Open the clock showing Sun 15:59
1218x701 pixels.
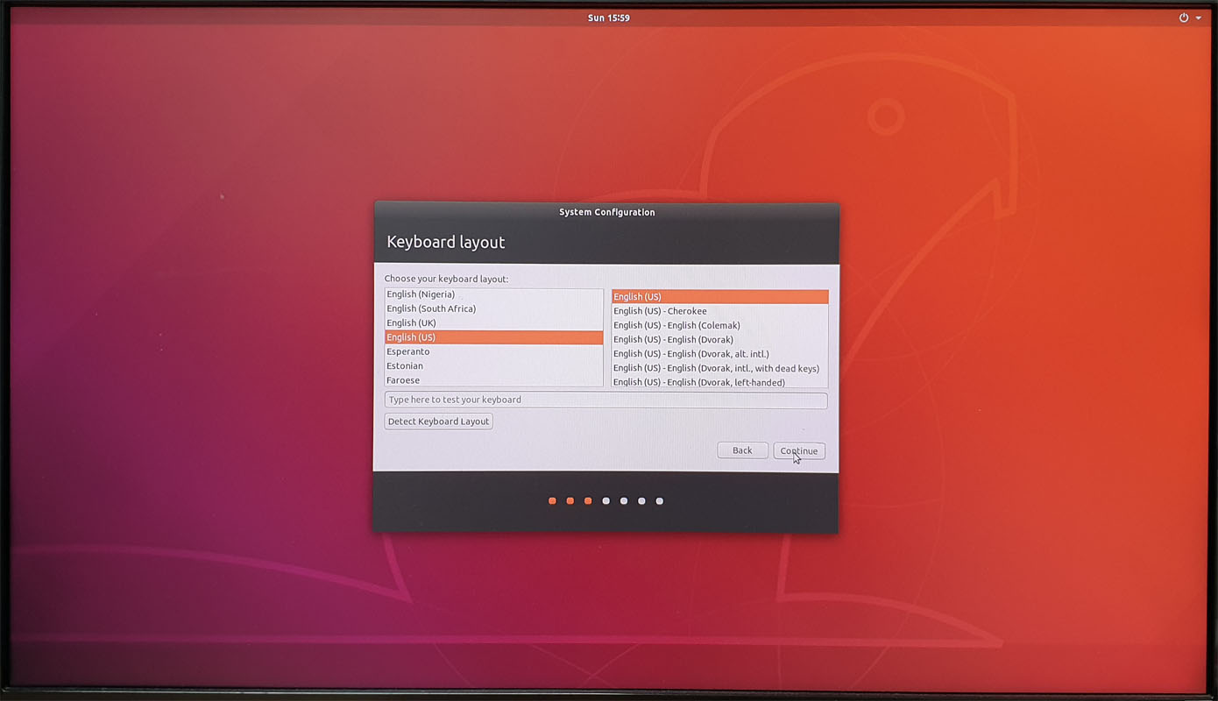pyautogui.click(x=608, y=18)
